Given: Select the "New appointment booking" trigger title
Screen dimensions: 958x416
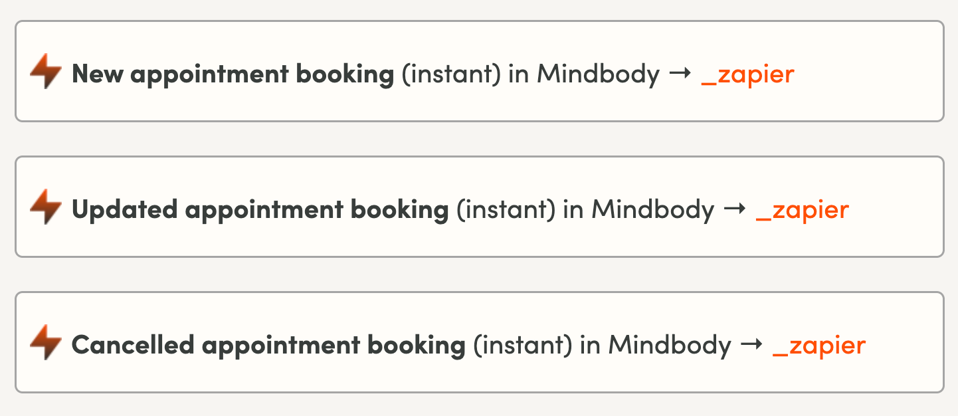Looking at the screenshot, I should 233,74.
